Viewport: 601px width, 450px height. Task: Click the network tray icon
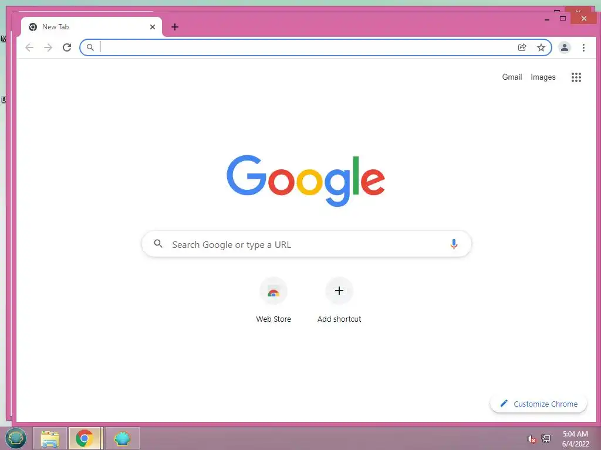546,438
